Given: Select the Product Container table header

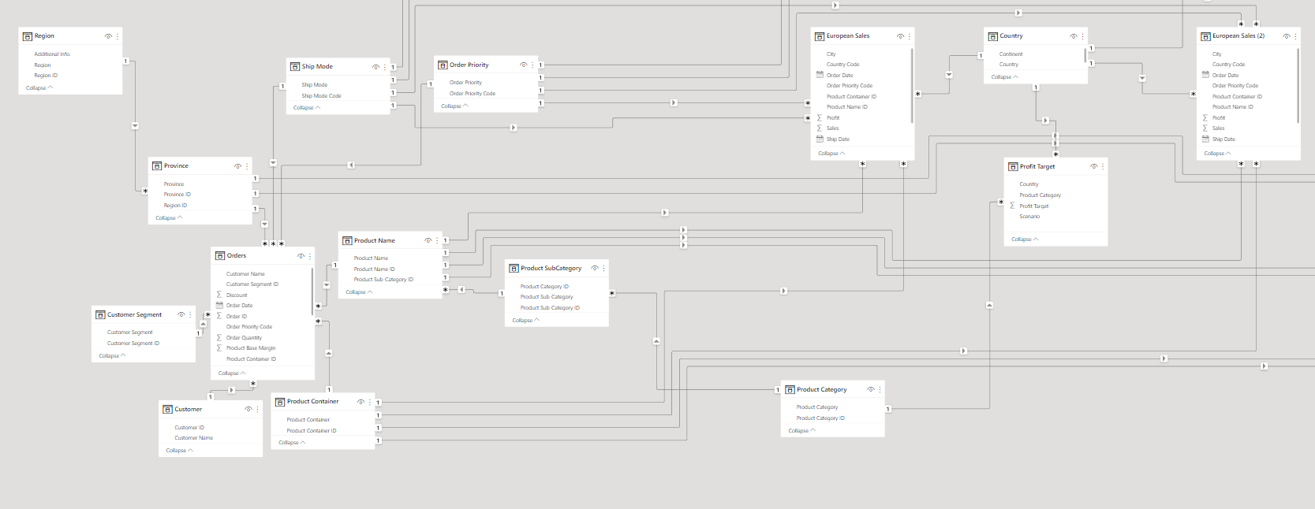Looking at the screenshot, I should click(323, 402).
